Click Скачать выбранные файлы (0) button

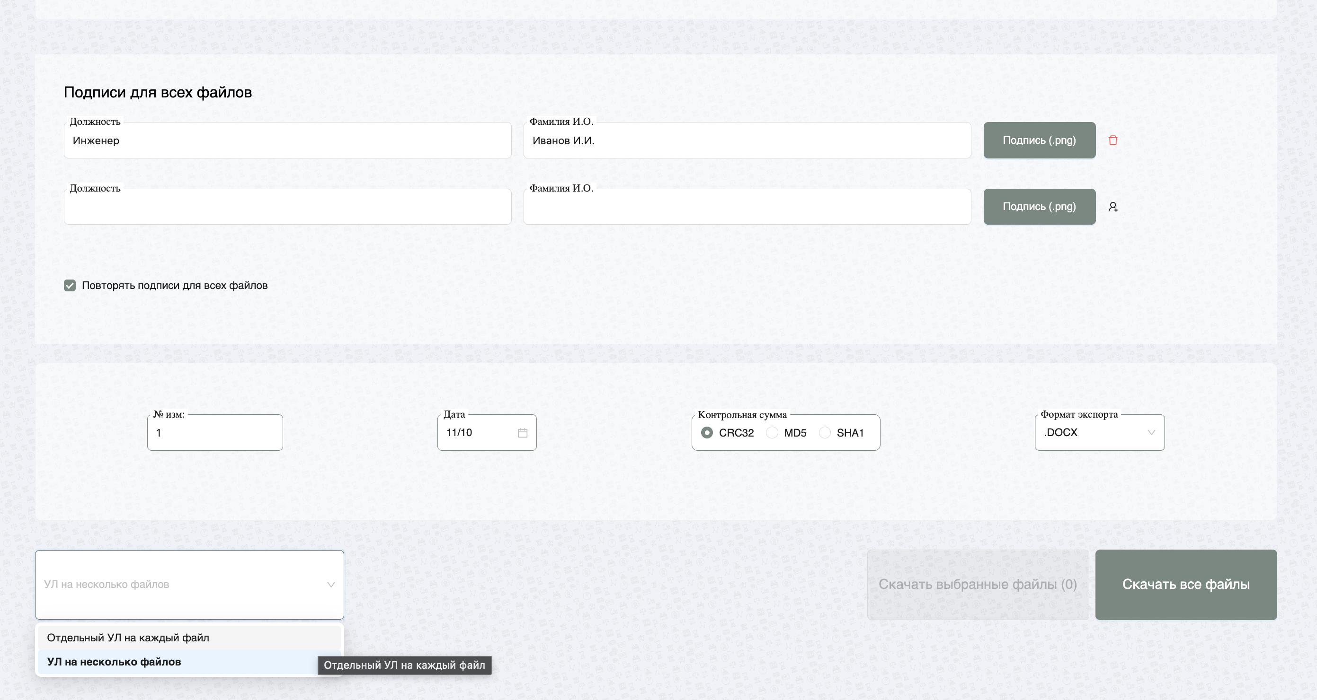[978, 585]
